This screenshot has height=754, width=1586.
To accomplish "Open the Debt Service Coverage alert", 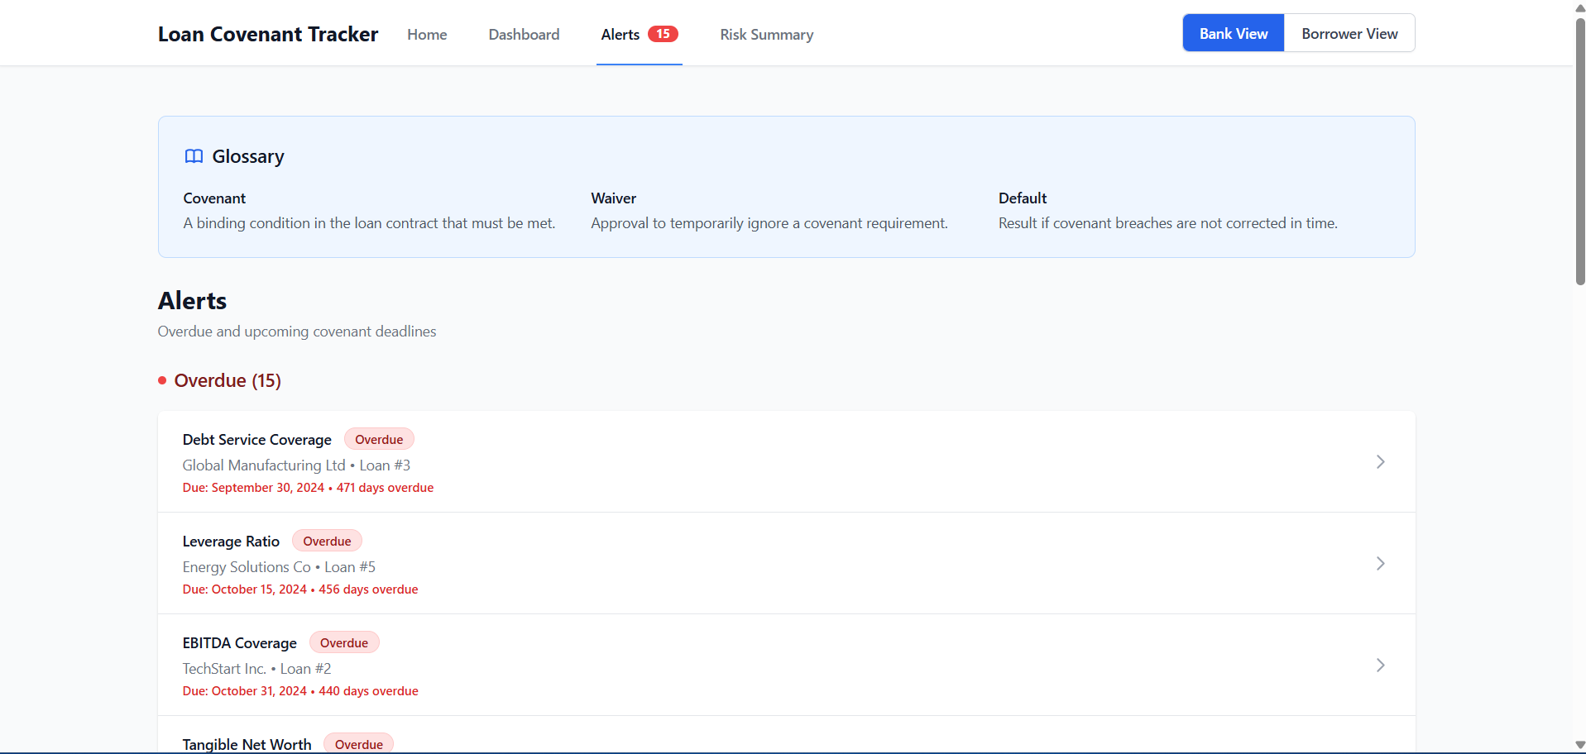I will click(x=787, y=462).
